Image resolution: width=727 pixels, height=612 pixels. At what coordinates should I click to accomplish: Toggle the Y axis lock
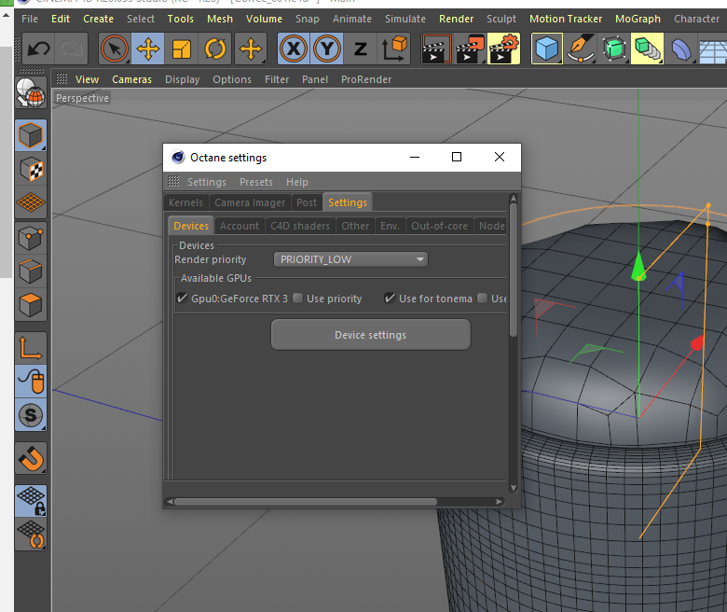click(327, 49)
